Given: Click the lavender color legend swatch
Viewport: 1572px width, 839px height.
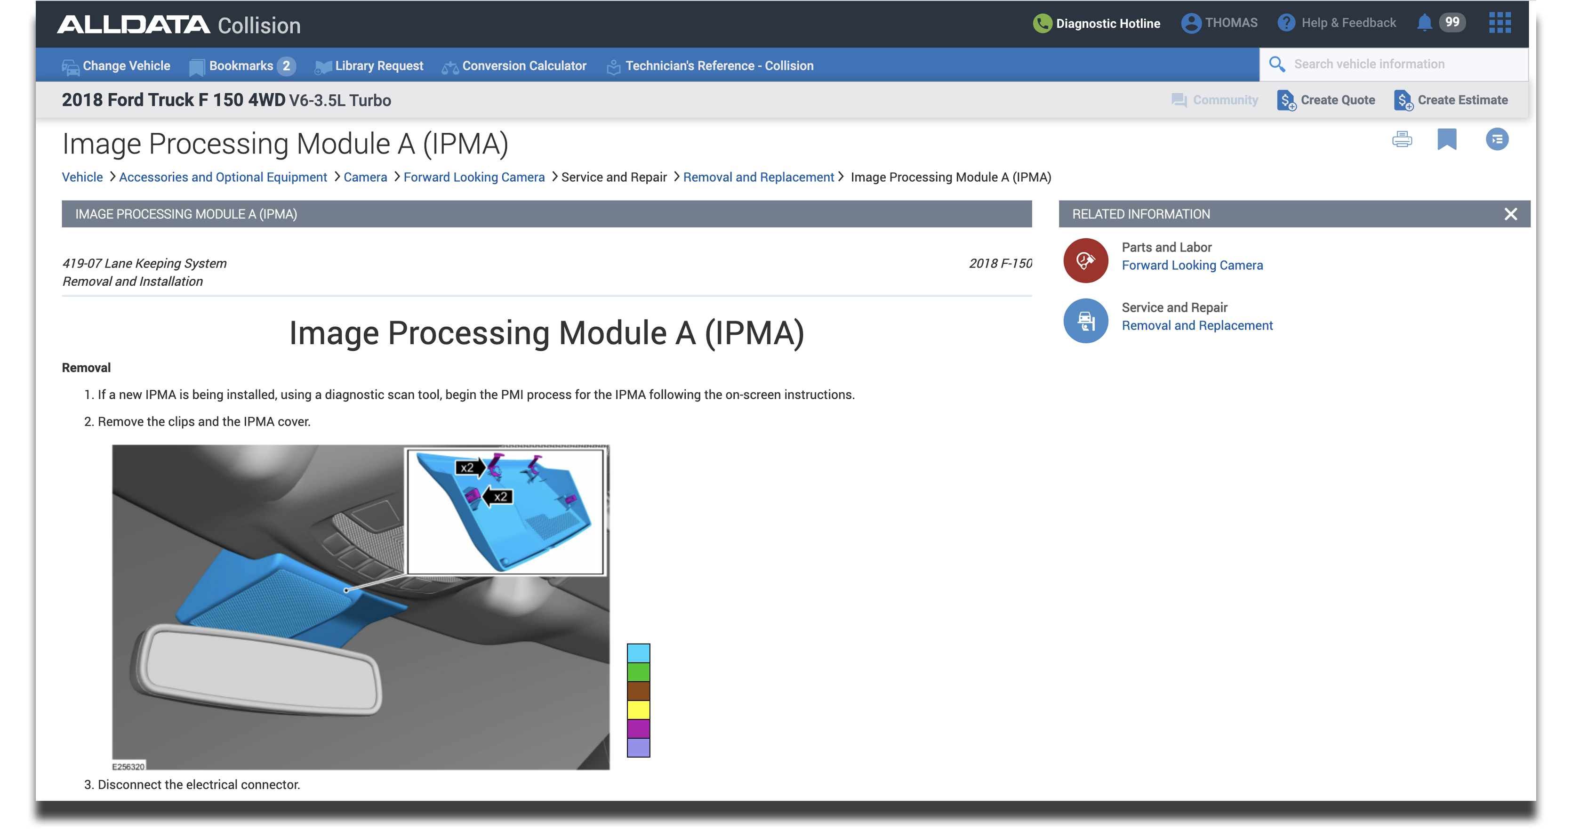Looking at the screenshot, I should [638, 747].
